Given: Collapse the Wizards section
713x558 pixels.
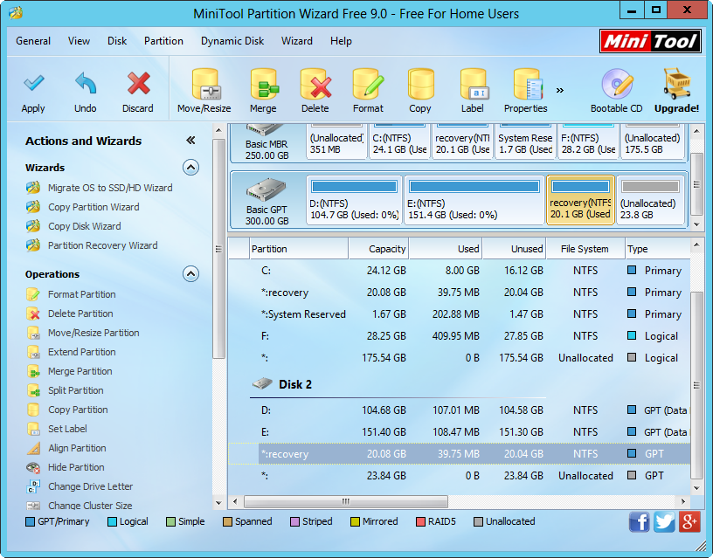Looking at the screenshot, I should click(x=191, y=168).
